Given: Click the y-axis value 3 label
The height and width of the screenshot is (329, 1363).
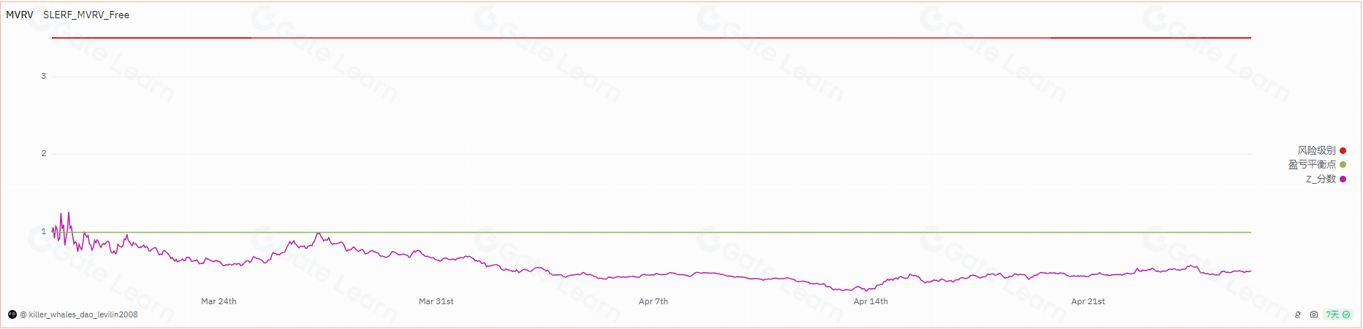Looking at the screenshot, I should 44,76.
